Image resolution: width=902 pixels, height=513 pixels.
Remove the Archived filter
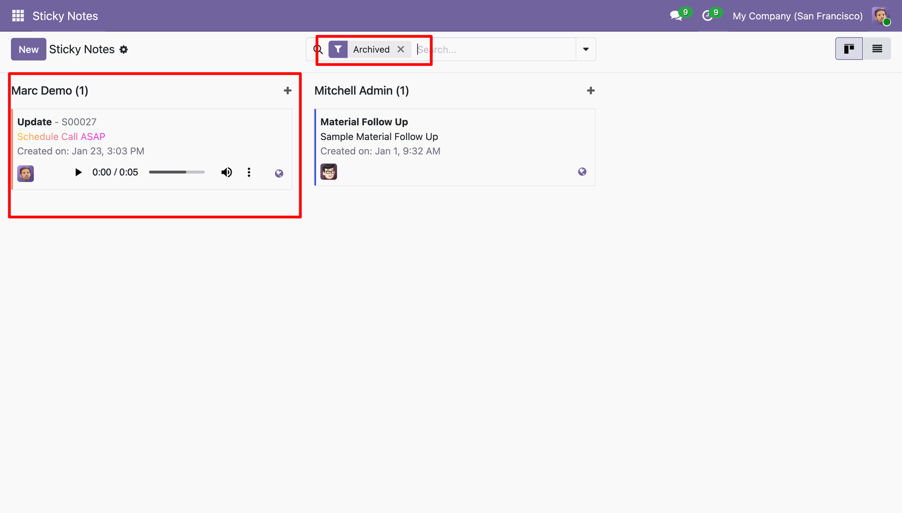[x=401, y=49]
